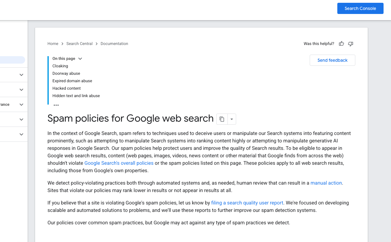Expand sidebar section ending in 'rance'
391x242 pixels.
[21, 105]
